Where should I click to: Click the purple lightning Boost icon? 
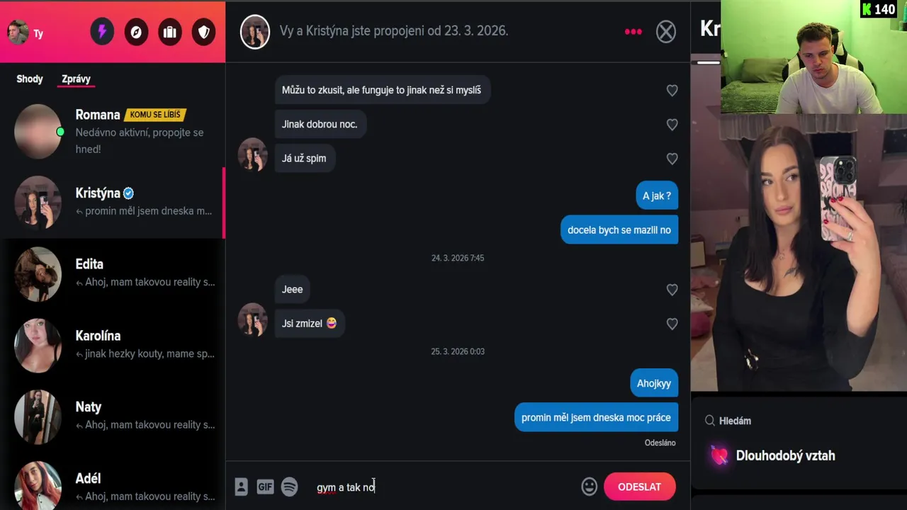tap(102, 32)
